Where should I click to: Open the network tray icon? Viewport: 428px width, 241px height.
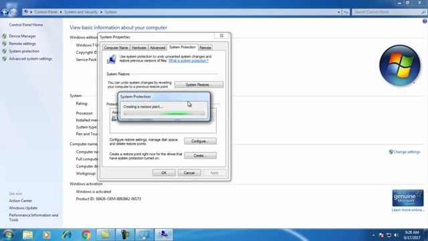pyautogui.click(x=389, y=235)
